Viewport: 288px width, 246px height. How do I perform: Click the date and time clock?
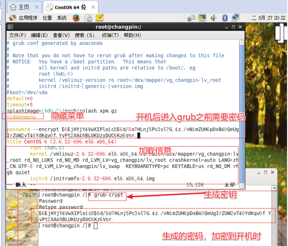268,18
